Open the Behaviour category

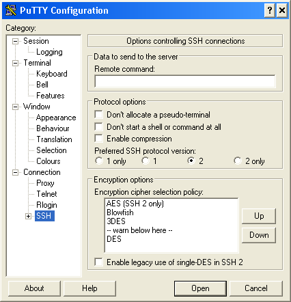point(53,128)
